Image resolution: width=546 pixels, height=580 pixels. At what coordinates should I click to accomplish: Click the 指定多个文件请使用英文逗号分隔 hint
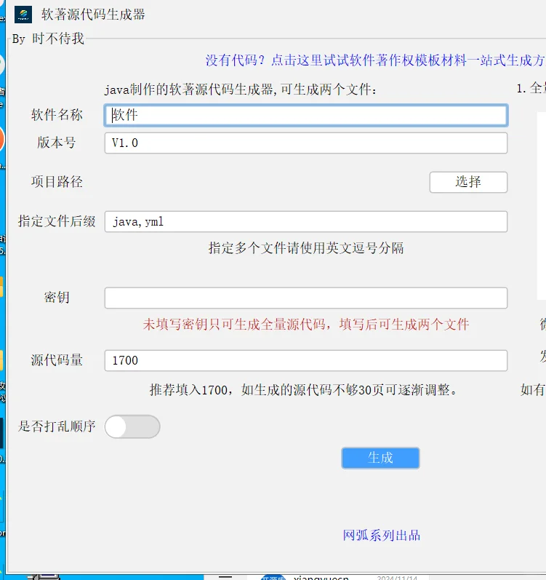(x=306, y=248)
